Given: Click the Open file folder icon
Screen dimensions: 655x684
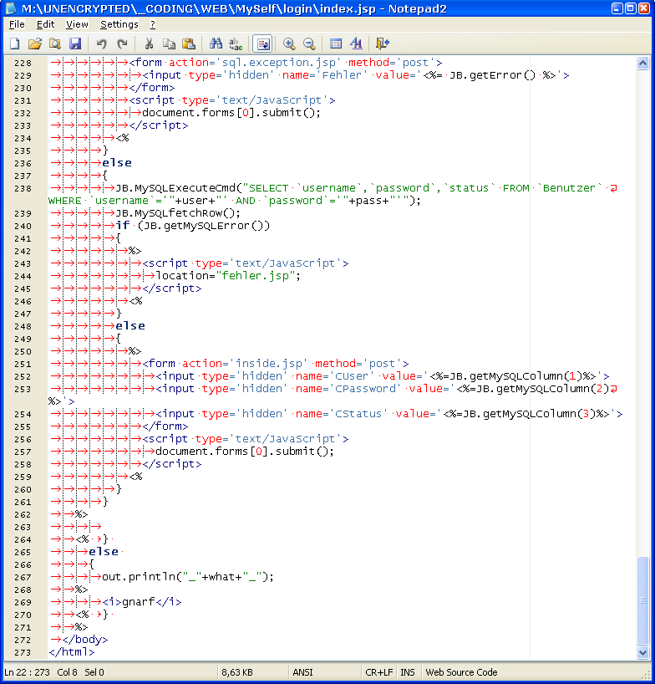Looking at the screenshot, I should 35,43.
